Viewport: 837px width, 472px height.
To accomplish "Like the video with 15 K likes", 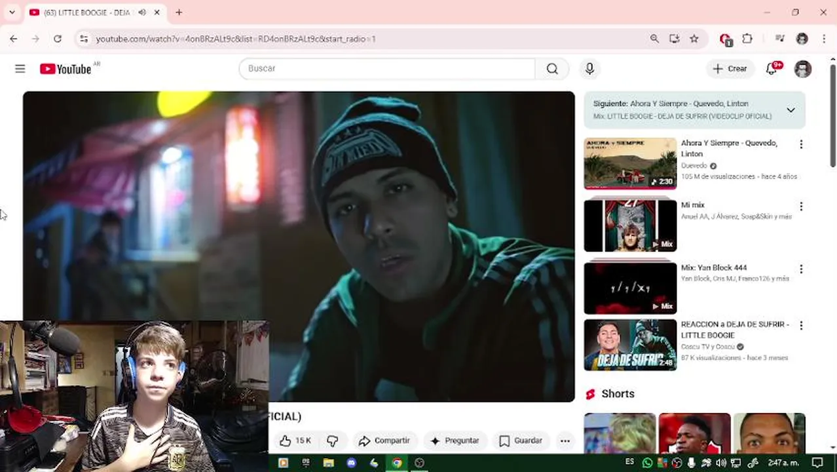I will click(295, 441).
